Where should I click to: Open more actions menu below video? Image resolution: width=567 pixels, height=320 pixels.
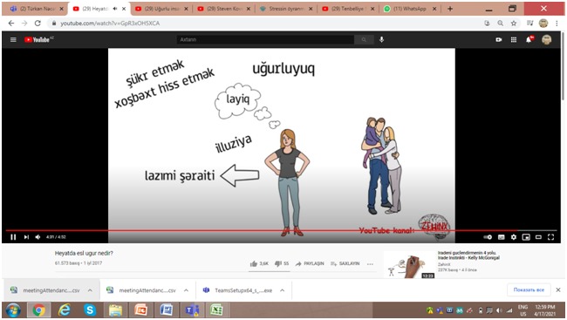click(370, 263)
